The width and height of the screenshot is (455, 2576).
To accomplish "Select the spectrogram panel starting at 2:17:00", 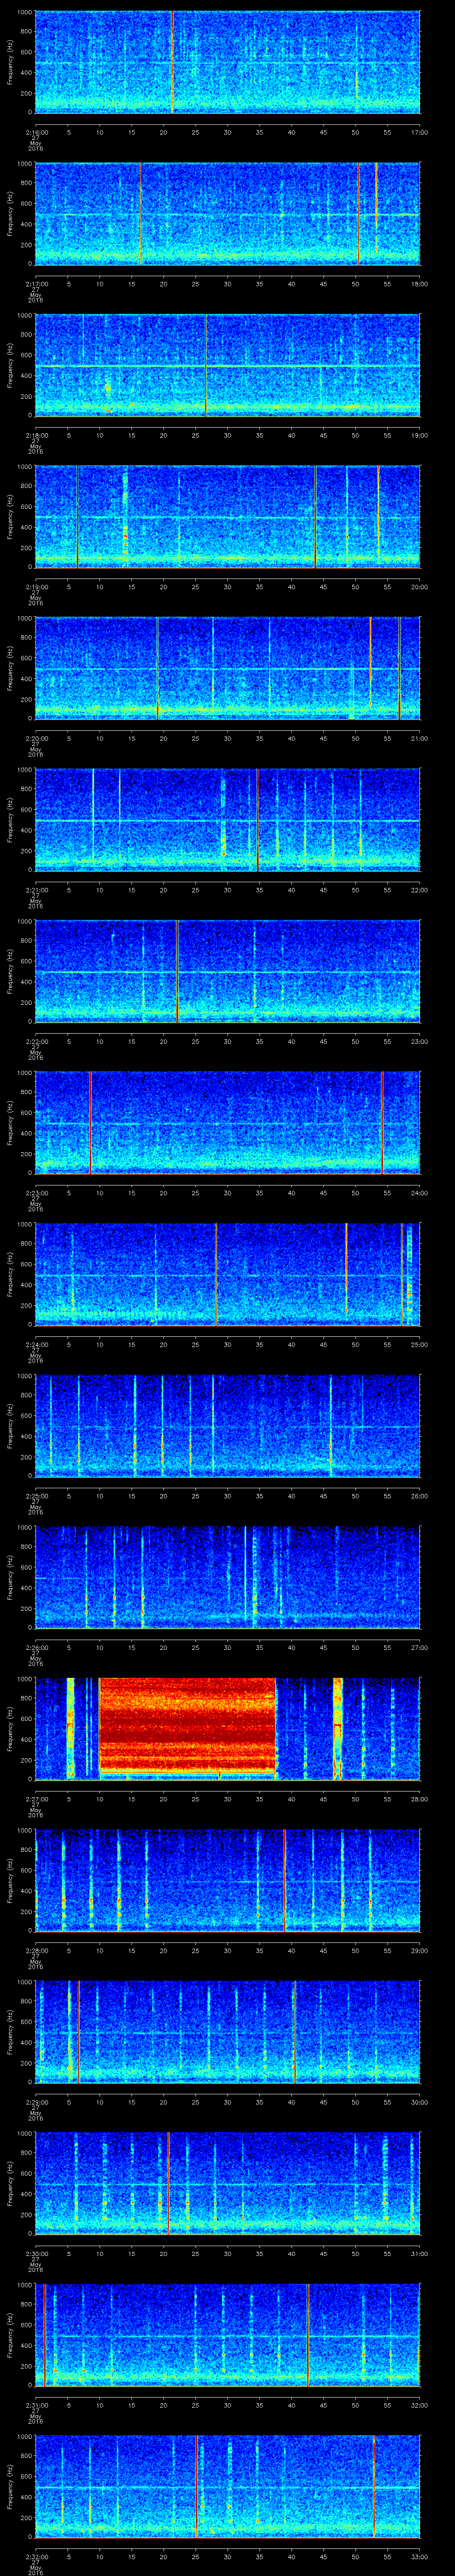I will coord(227,213).
